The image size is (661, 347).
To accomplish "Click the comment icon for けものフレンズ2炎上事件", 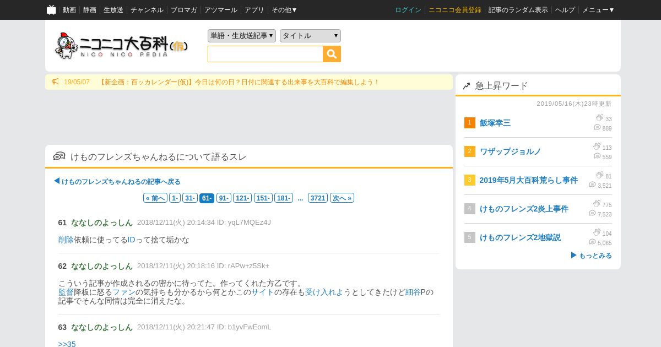I will coord(592,214).
